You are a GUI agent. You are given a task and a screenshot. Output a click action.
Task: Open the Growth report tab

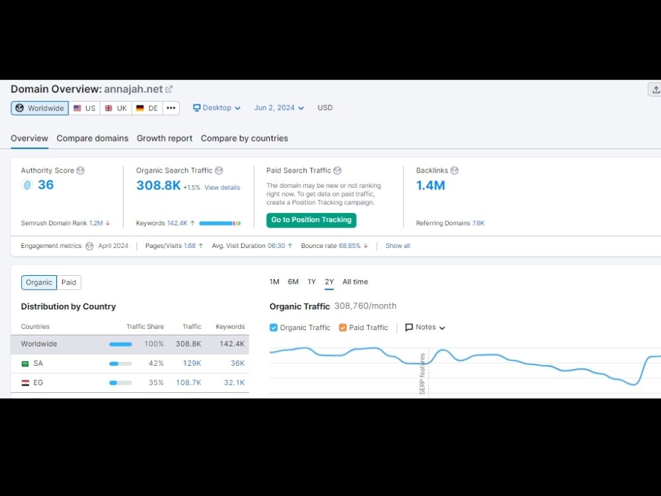tap(165, 138)
